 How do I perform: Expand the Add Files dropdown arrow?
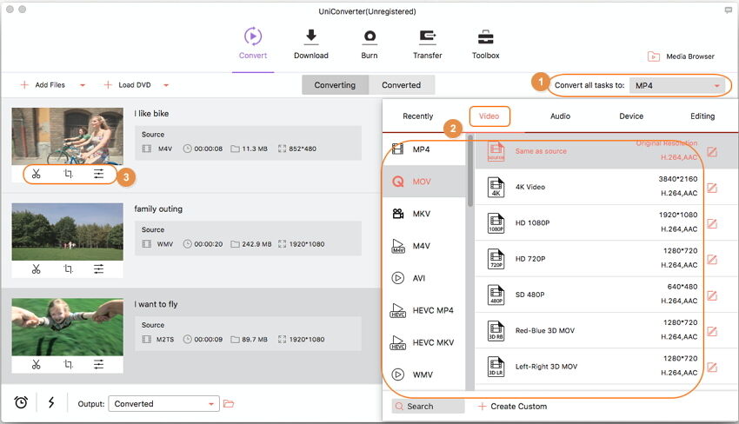[x=83, y=85]
